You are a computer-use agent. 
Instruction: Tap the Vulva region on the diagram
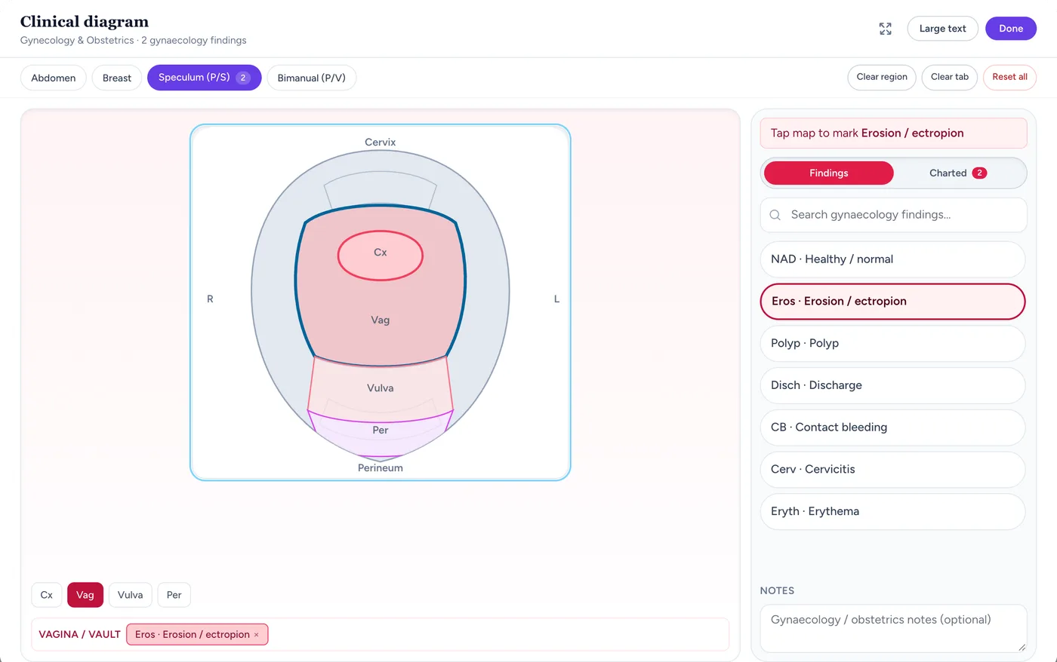pyautogui.click(x=380, y=388)
